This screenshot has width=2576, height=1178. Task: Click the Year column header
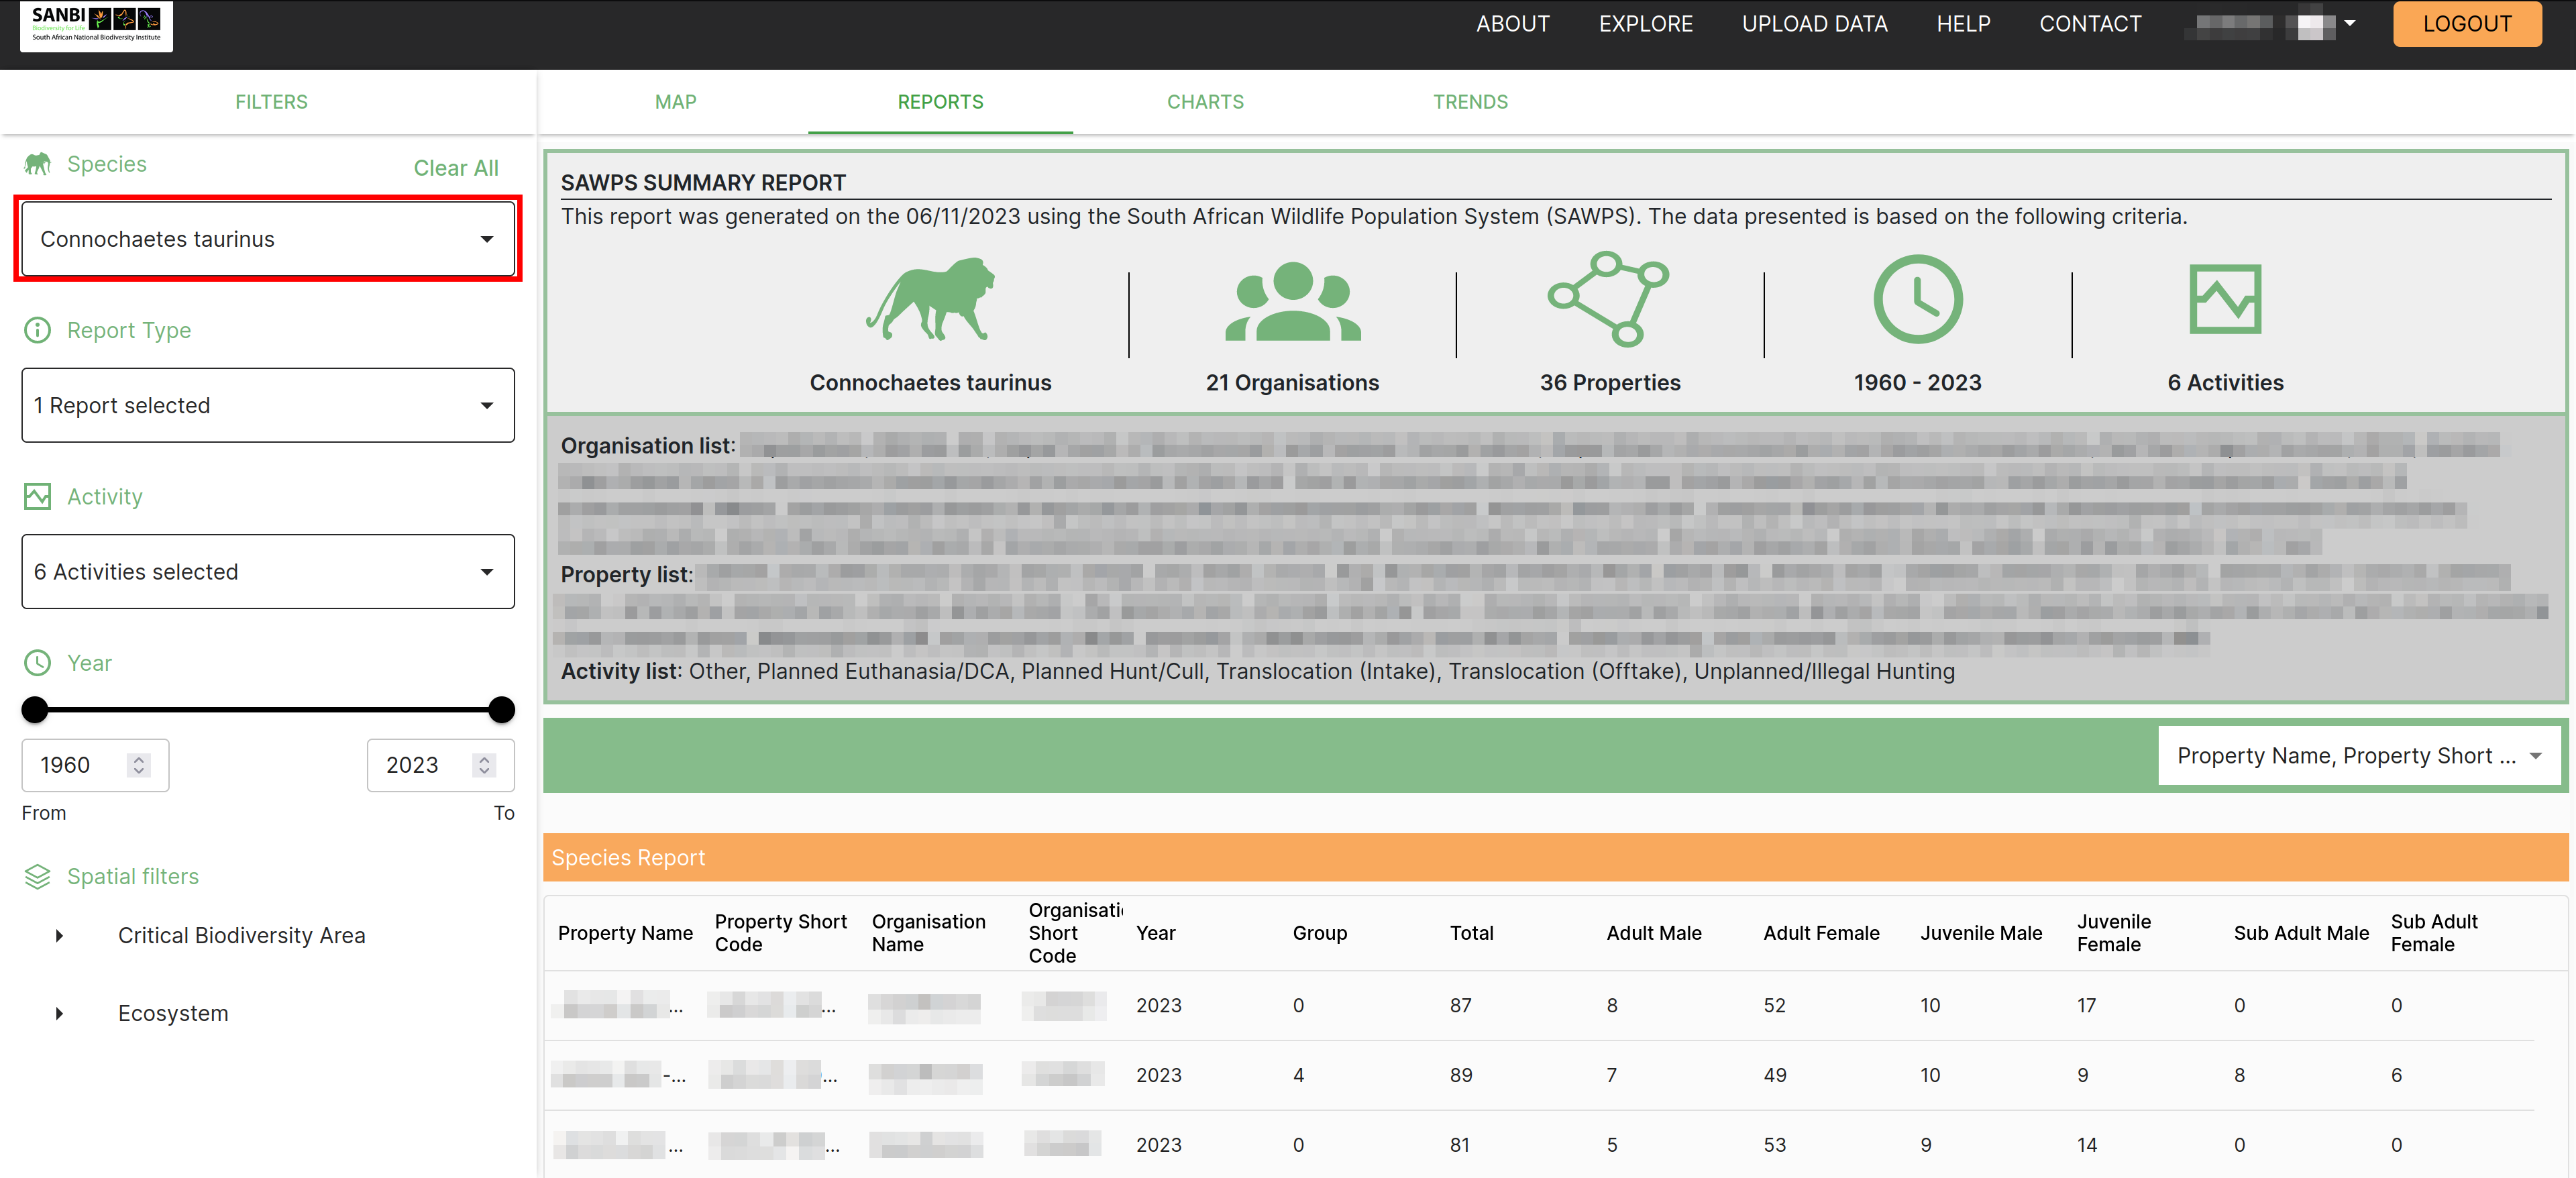(x=1155, y=933)
